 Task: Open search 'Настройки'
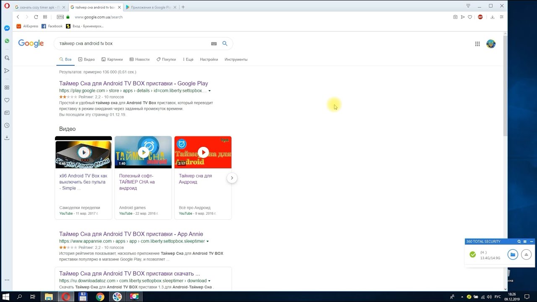point(209,60)
